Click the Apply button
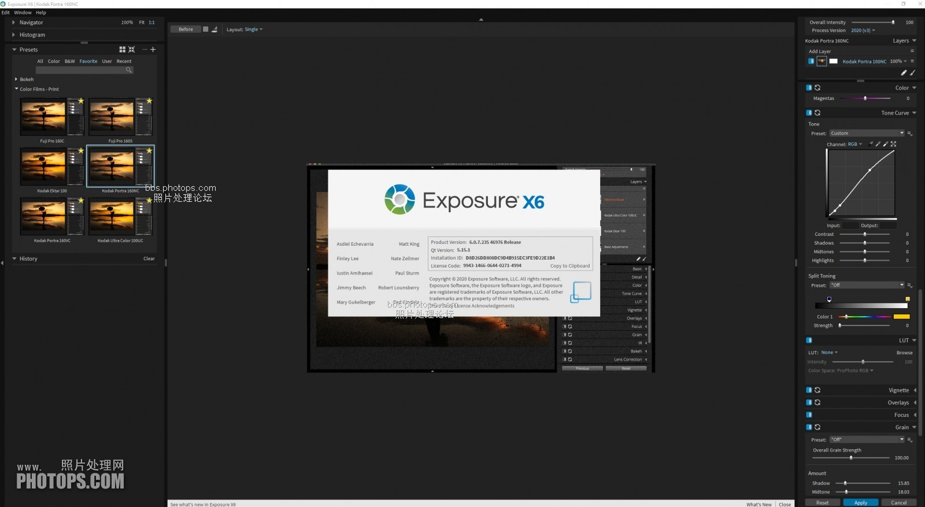The height and width of the screenshot is (507, 925). [x=861, y=503]
